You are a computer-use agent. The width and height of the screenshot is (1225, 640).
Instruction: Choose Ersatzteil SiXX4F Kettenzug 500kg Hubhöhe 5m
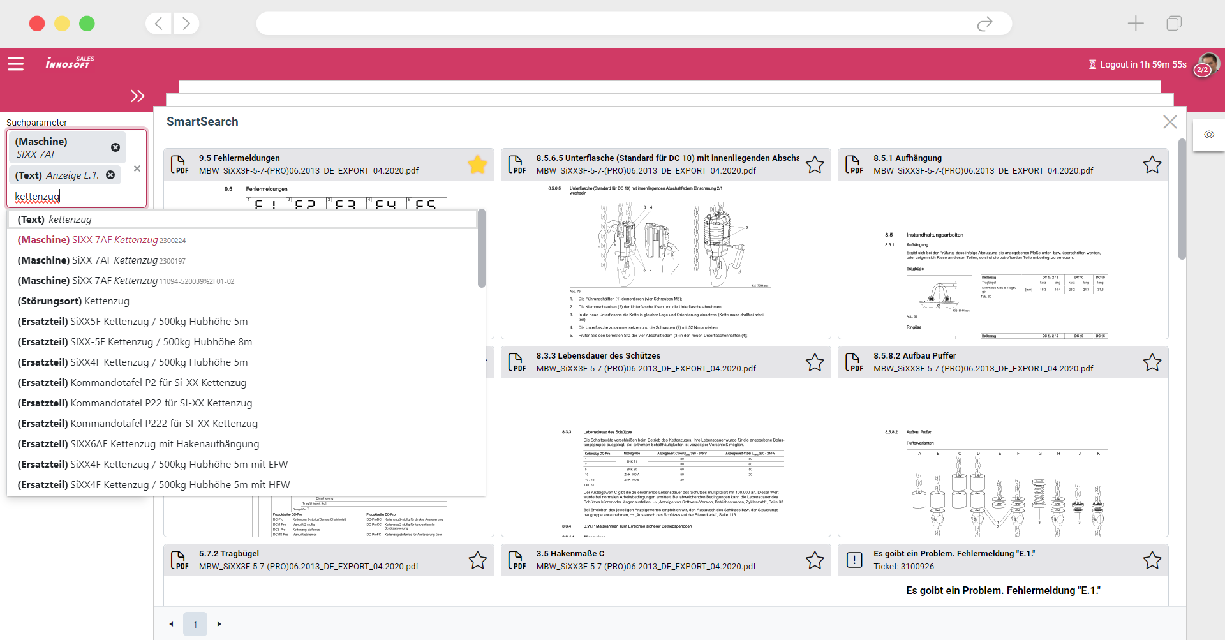tap(242, 362)
